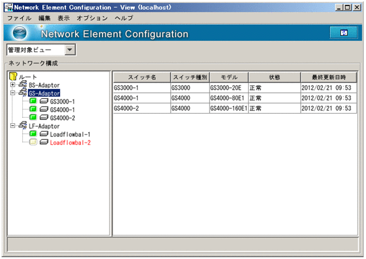366x259 pixels.
Task: Click the switch device icon beside GS4000-1
Action: 44,110
